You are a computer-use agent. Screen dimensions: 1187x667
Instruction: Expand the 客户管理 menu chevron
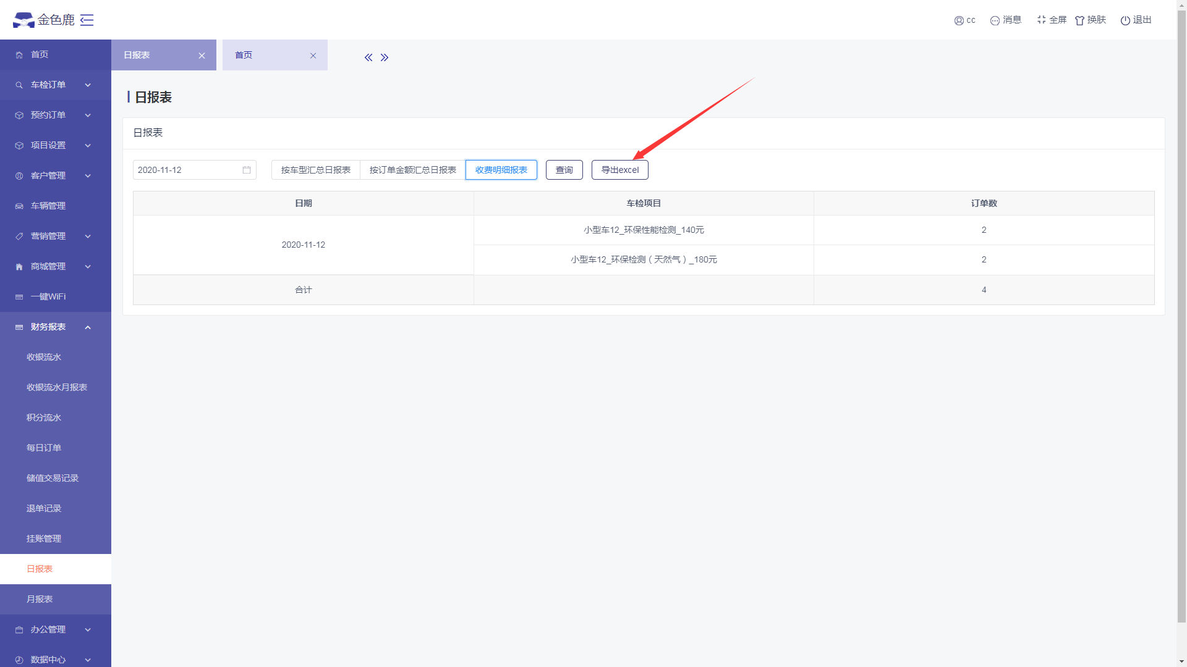[x=88, y=176]
